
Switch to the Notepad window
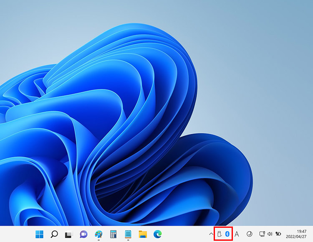point(128,234)
